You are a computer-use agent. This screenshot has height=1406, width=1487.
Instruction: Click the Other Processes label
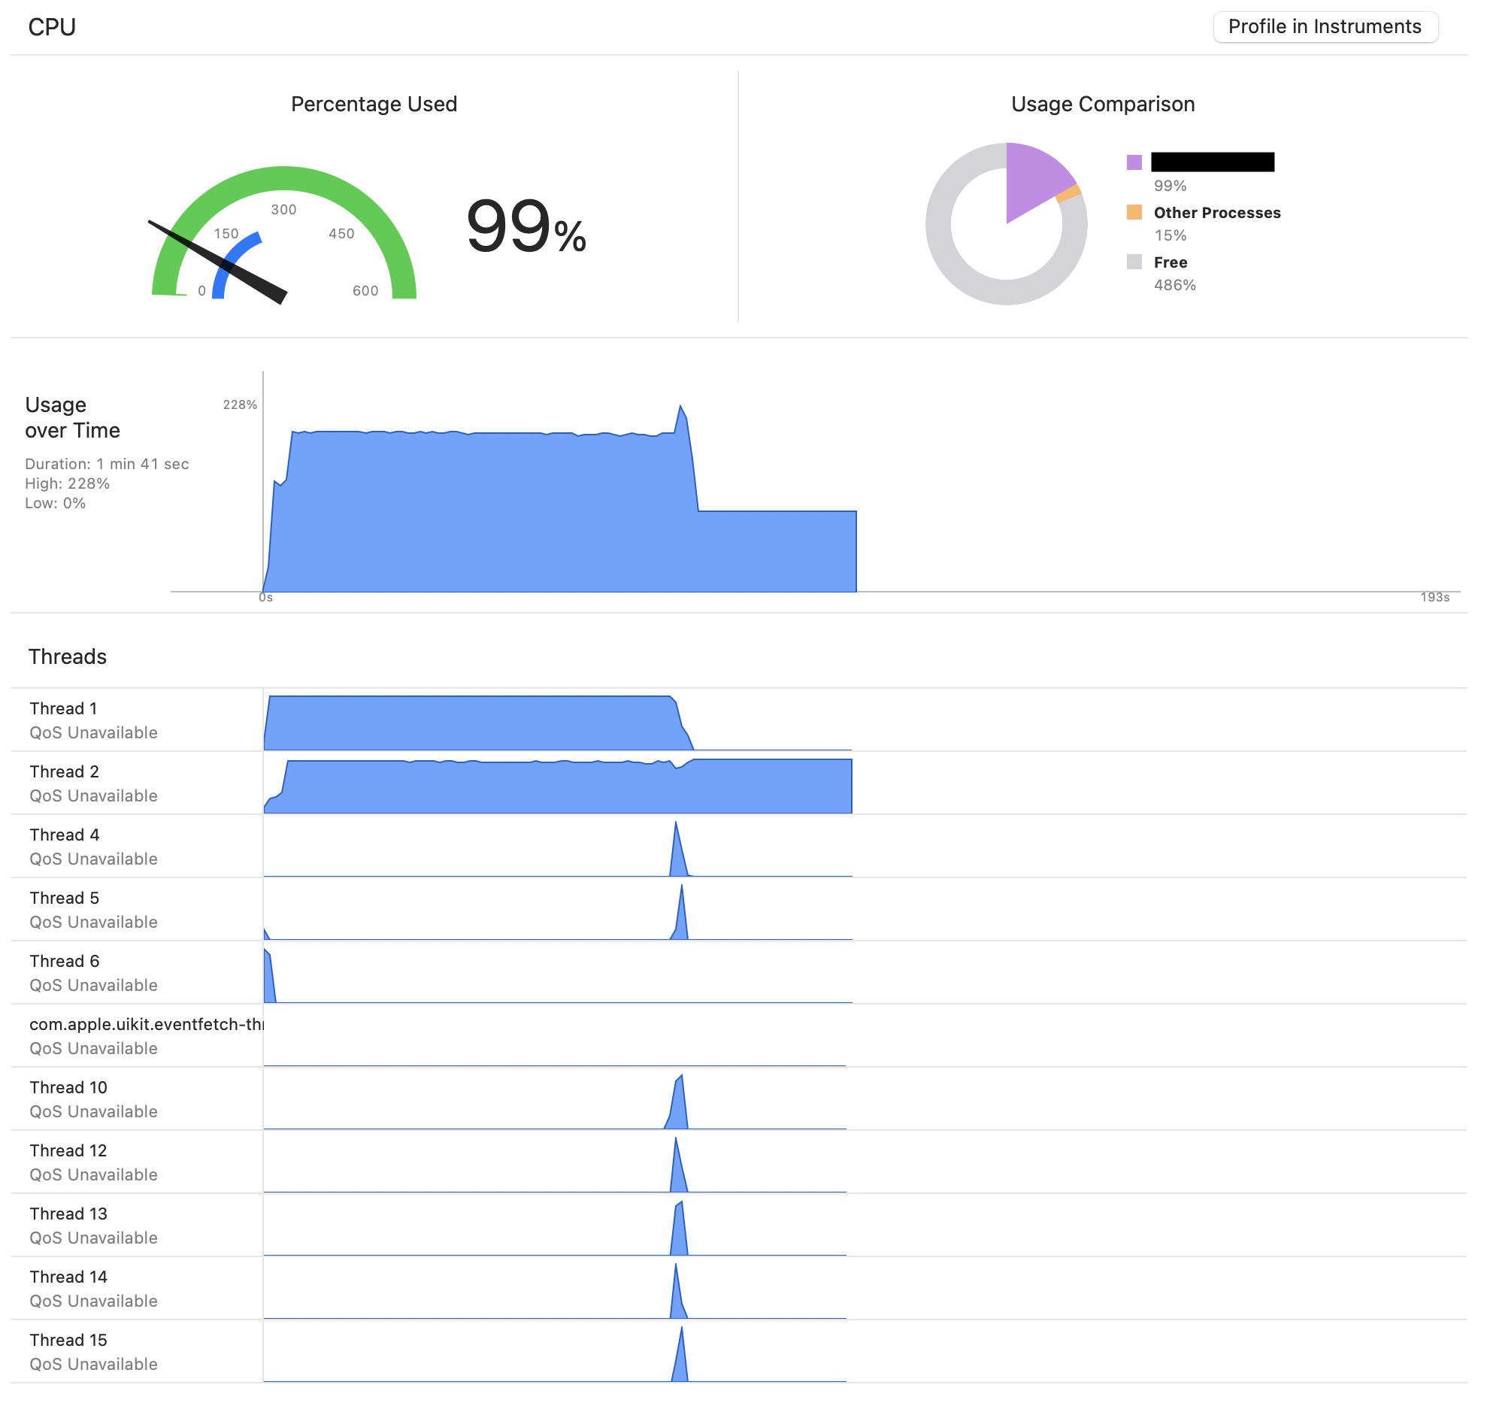click(x=1216, y=213)
